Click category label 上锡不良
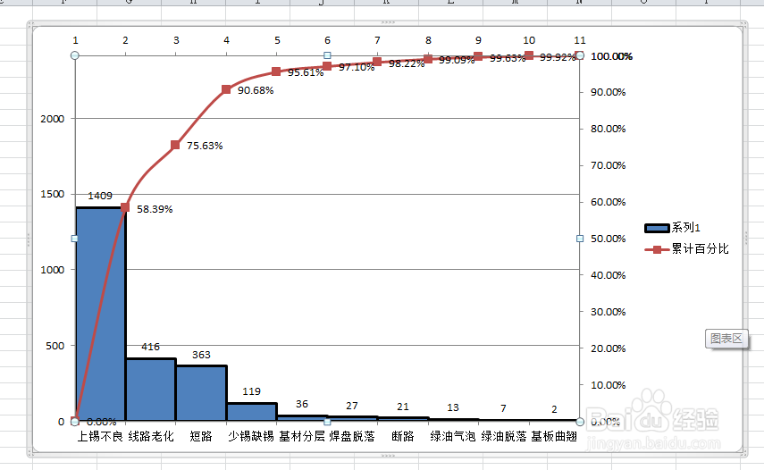 pyautogui.click(x=100, y=436)
